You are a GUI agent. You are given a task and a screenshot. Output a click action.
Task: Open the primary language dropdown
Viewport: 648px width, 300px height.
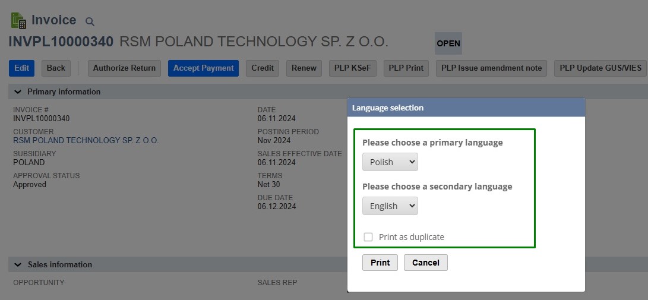tap(390, 162)
